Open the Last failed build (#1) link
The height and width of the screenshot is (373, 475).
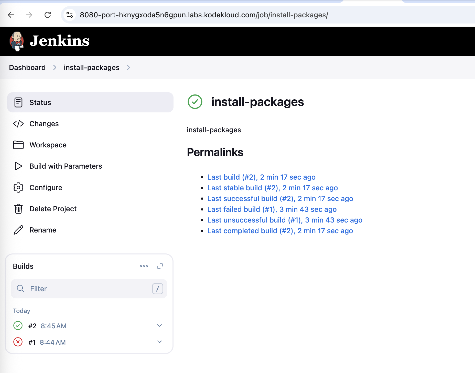click(x=272, y=209)
